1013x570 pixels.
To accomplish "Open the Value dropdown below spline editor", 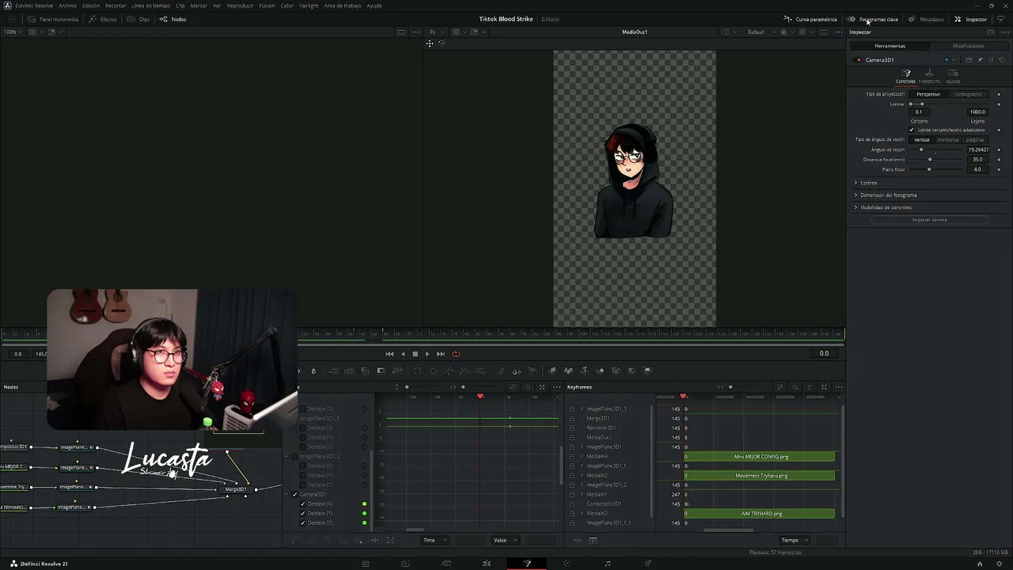I will tap(505, 540).
